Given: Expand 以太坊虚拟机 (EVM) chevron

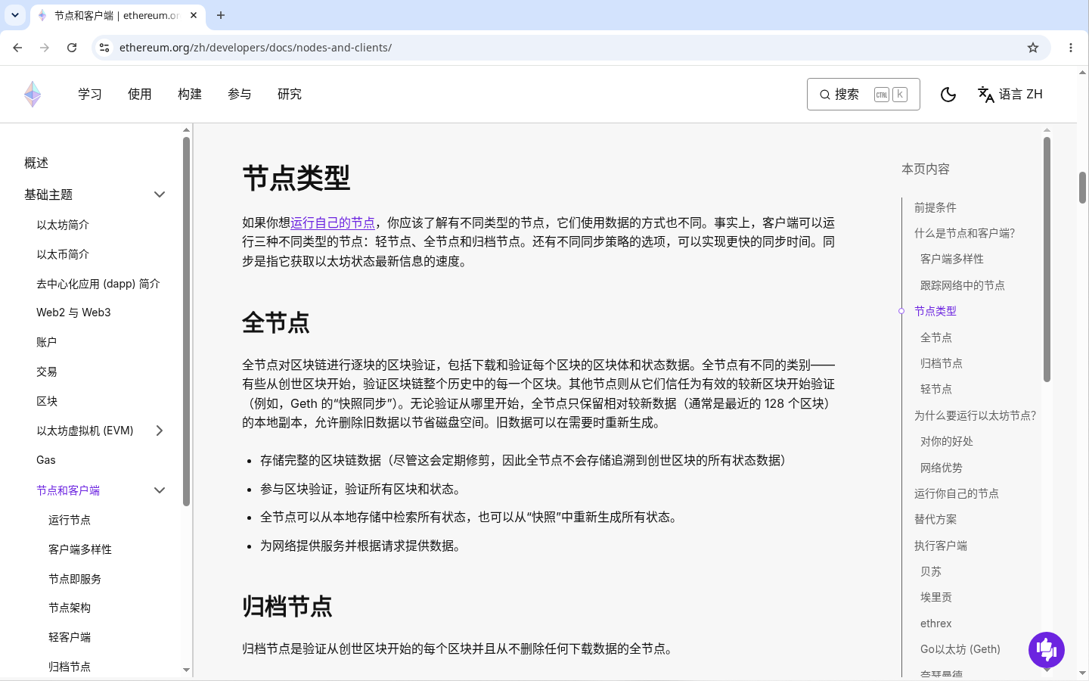Looking at the screenshot, I should click(160, 431).
